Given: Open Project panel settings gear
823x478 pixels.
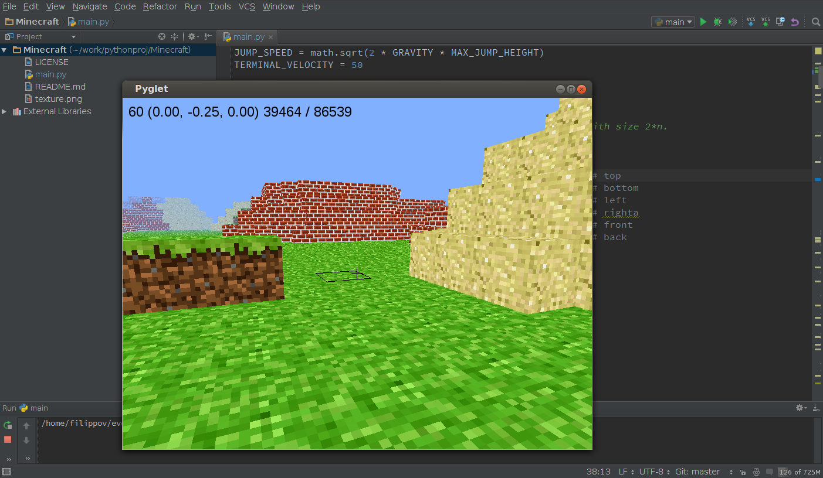Looking at the screenshot, I should tap(192, 36).
